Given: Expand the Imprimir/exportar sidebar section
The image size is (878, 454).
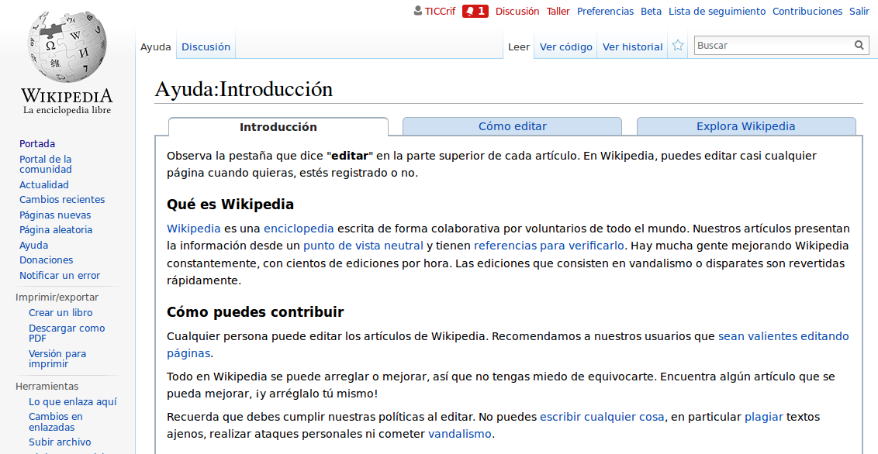Looking at the screenshot, I should 57,297.
